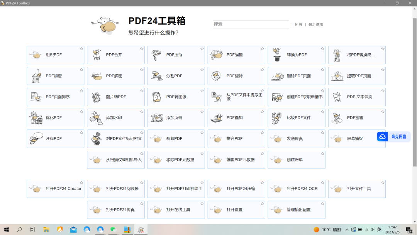
Task: Star the PDF加密 tile
Action: coord(81,70)
